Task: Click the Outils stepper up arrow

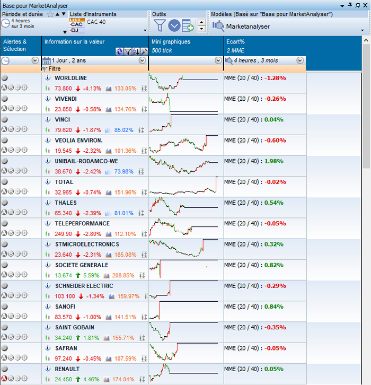Action: point(201,22)
